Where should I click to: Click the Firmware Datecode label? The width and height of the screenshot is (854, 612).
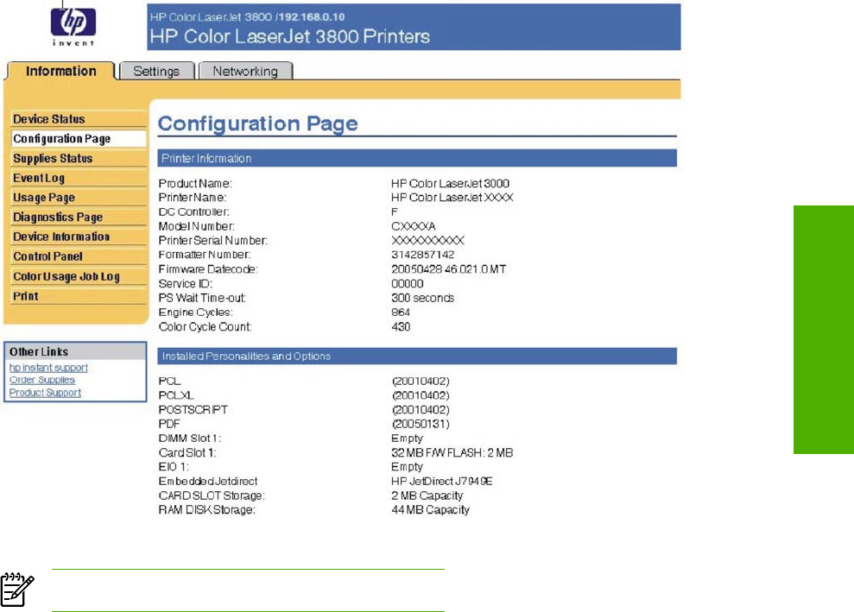208,269
